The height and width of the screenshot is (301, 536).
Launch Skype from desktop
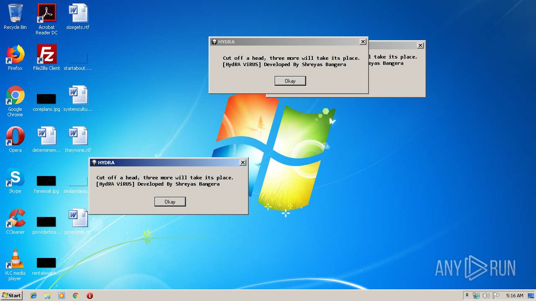15,181
